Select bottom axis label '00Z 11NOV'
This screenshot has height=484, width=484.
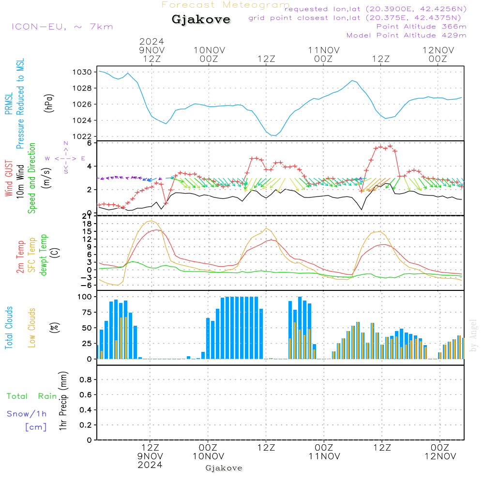(324, 452)
